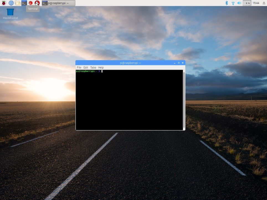Click the terminal scrollbar on the right
Screen dimensions: 267x200
183,100
